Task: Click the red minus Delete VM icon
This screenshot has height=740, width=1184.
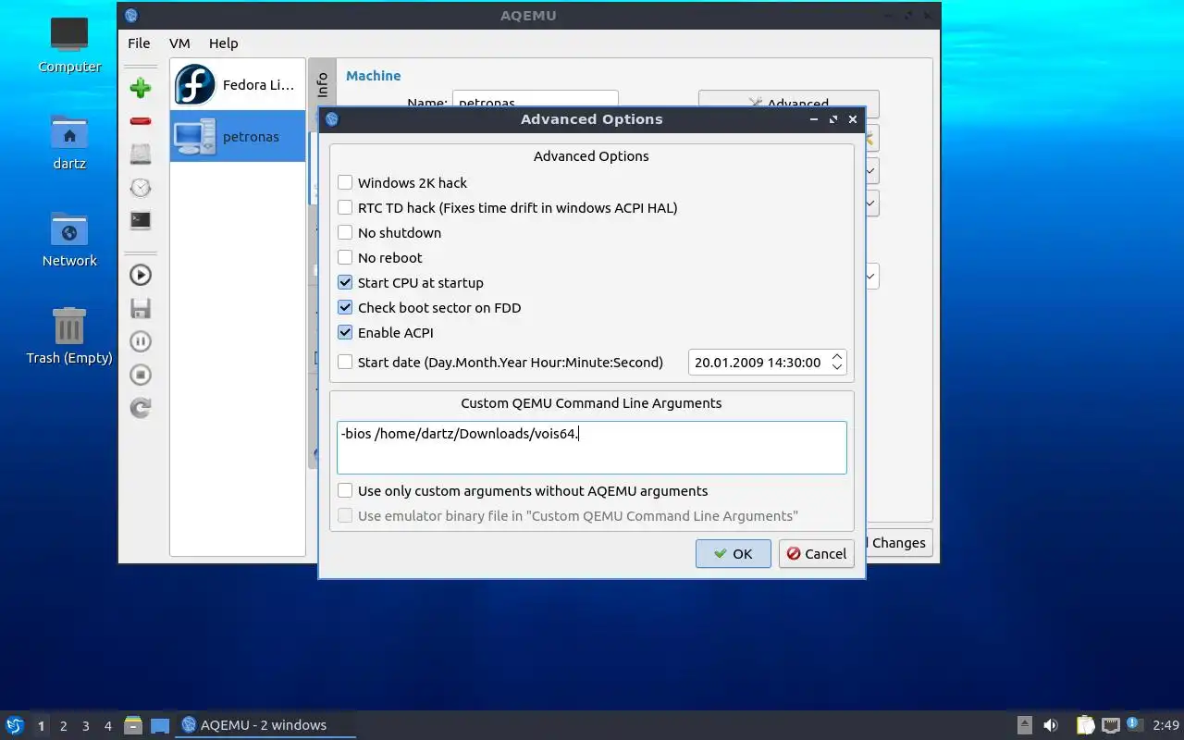Action: tap(141, 121)
